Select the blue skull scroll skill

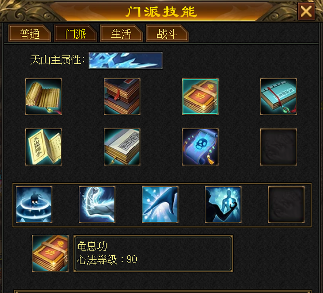pyautogui.click(x=200, y=147)
